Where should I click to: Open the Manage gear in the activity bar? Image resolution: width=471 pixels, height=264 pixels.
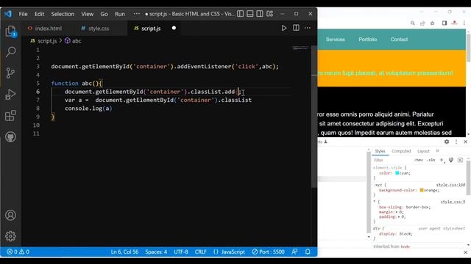click(x=11, y=236)
